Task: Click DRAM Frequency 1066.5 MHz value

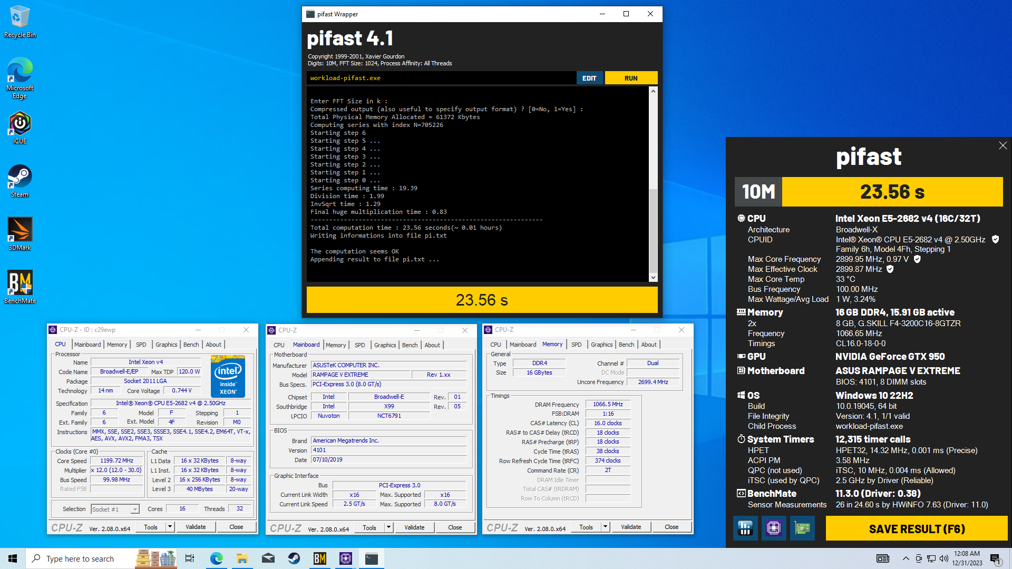Action: pyautogui.click(x=607, y=404)
